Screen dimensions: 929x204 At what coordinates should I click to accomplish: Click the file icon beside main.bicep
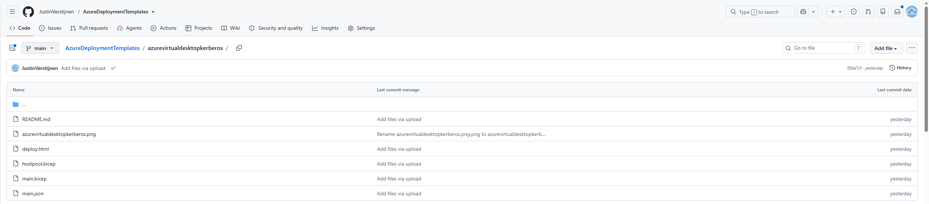(x=16, y=178)
